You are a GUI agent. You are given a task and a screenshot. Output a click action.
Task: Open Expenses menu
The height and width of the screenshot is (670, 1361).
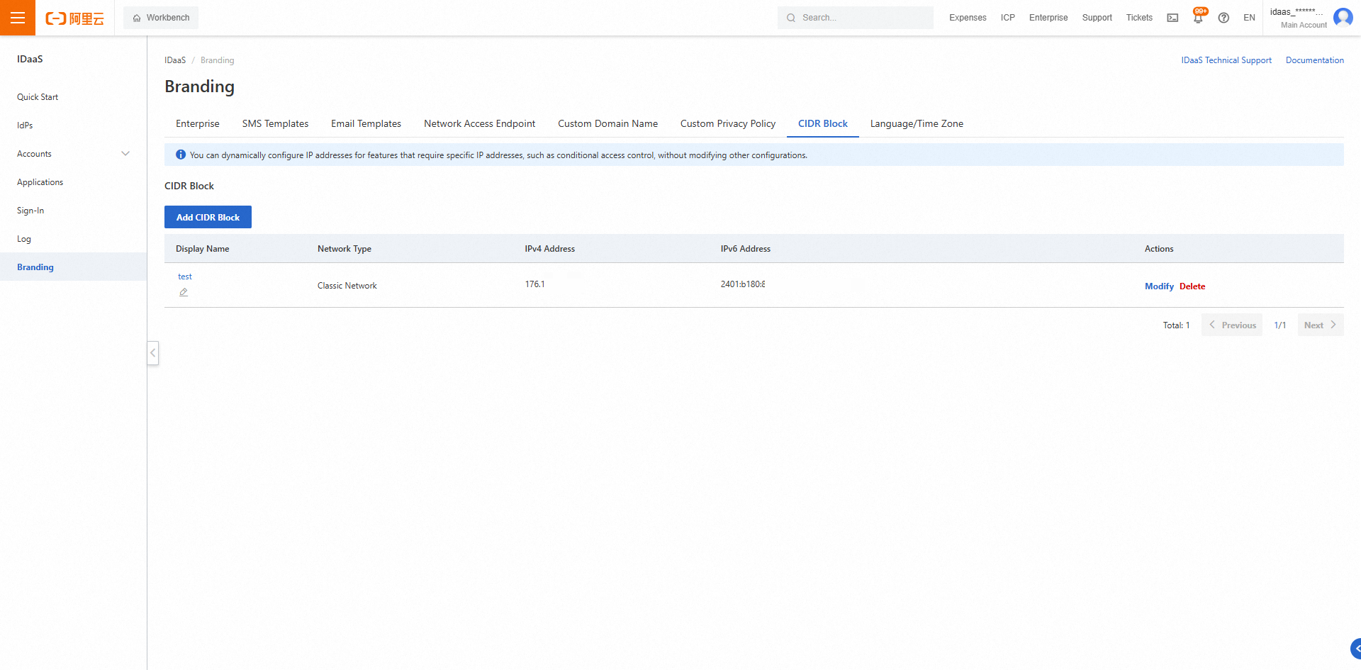coord(968,18)
